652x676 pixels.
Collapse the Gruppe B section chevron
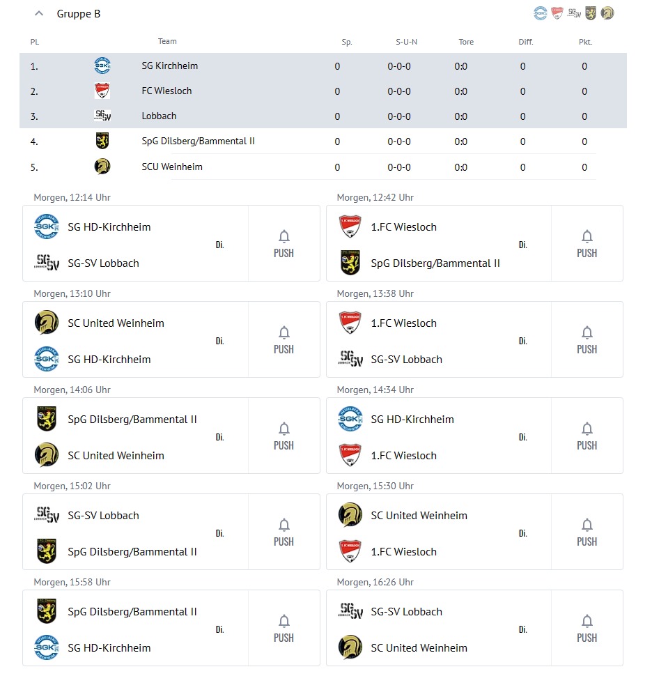click(x=39, y=13)
